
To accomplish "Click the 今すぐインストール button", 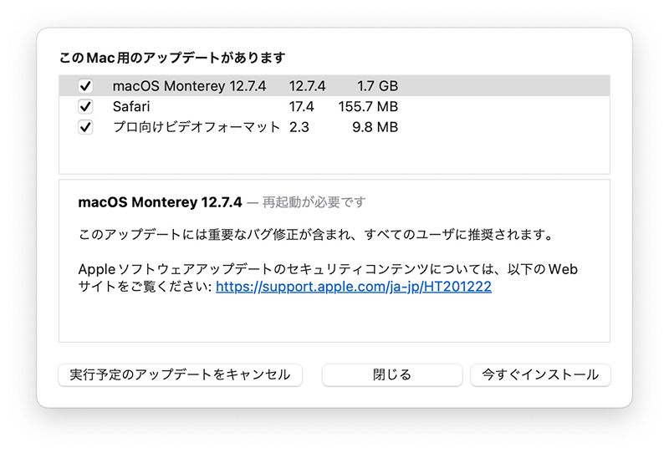I will tap(540, 375).
